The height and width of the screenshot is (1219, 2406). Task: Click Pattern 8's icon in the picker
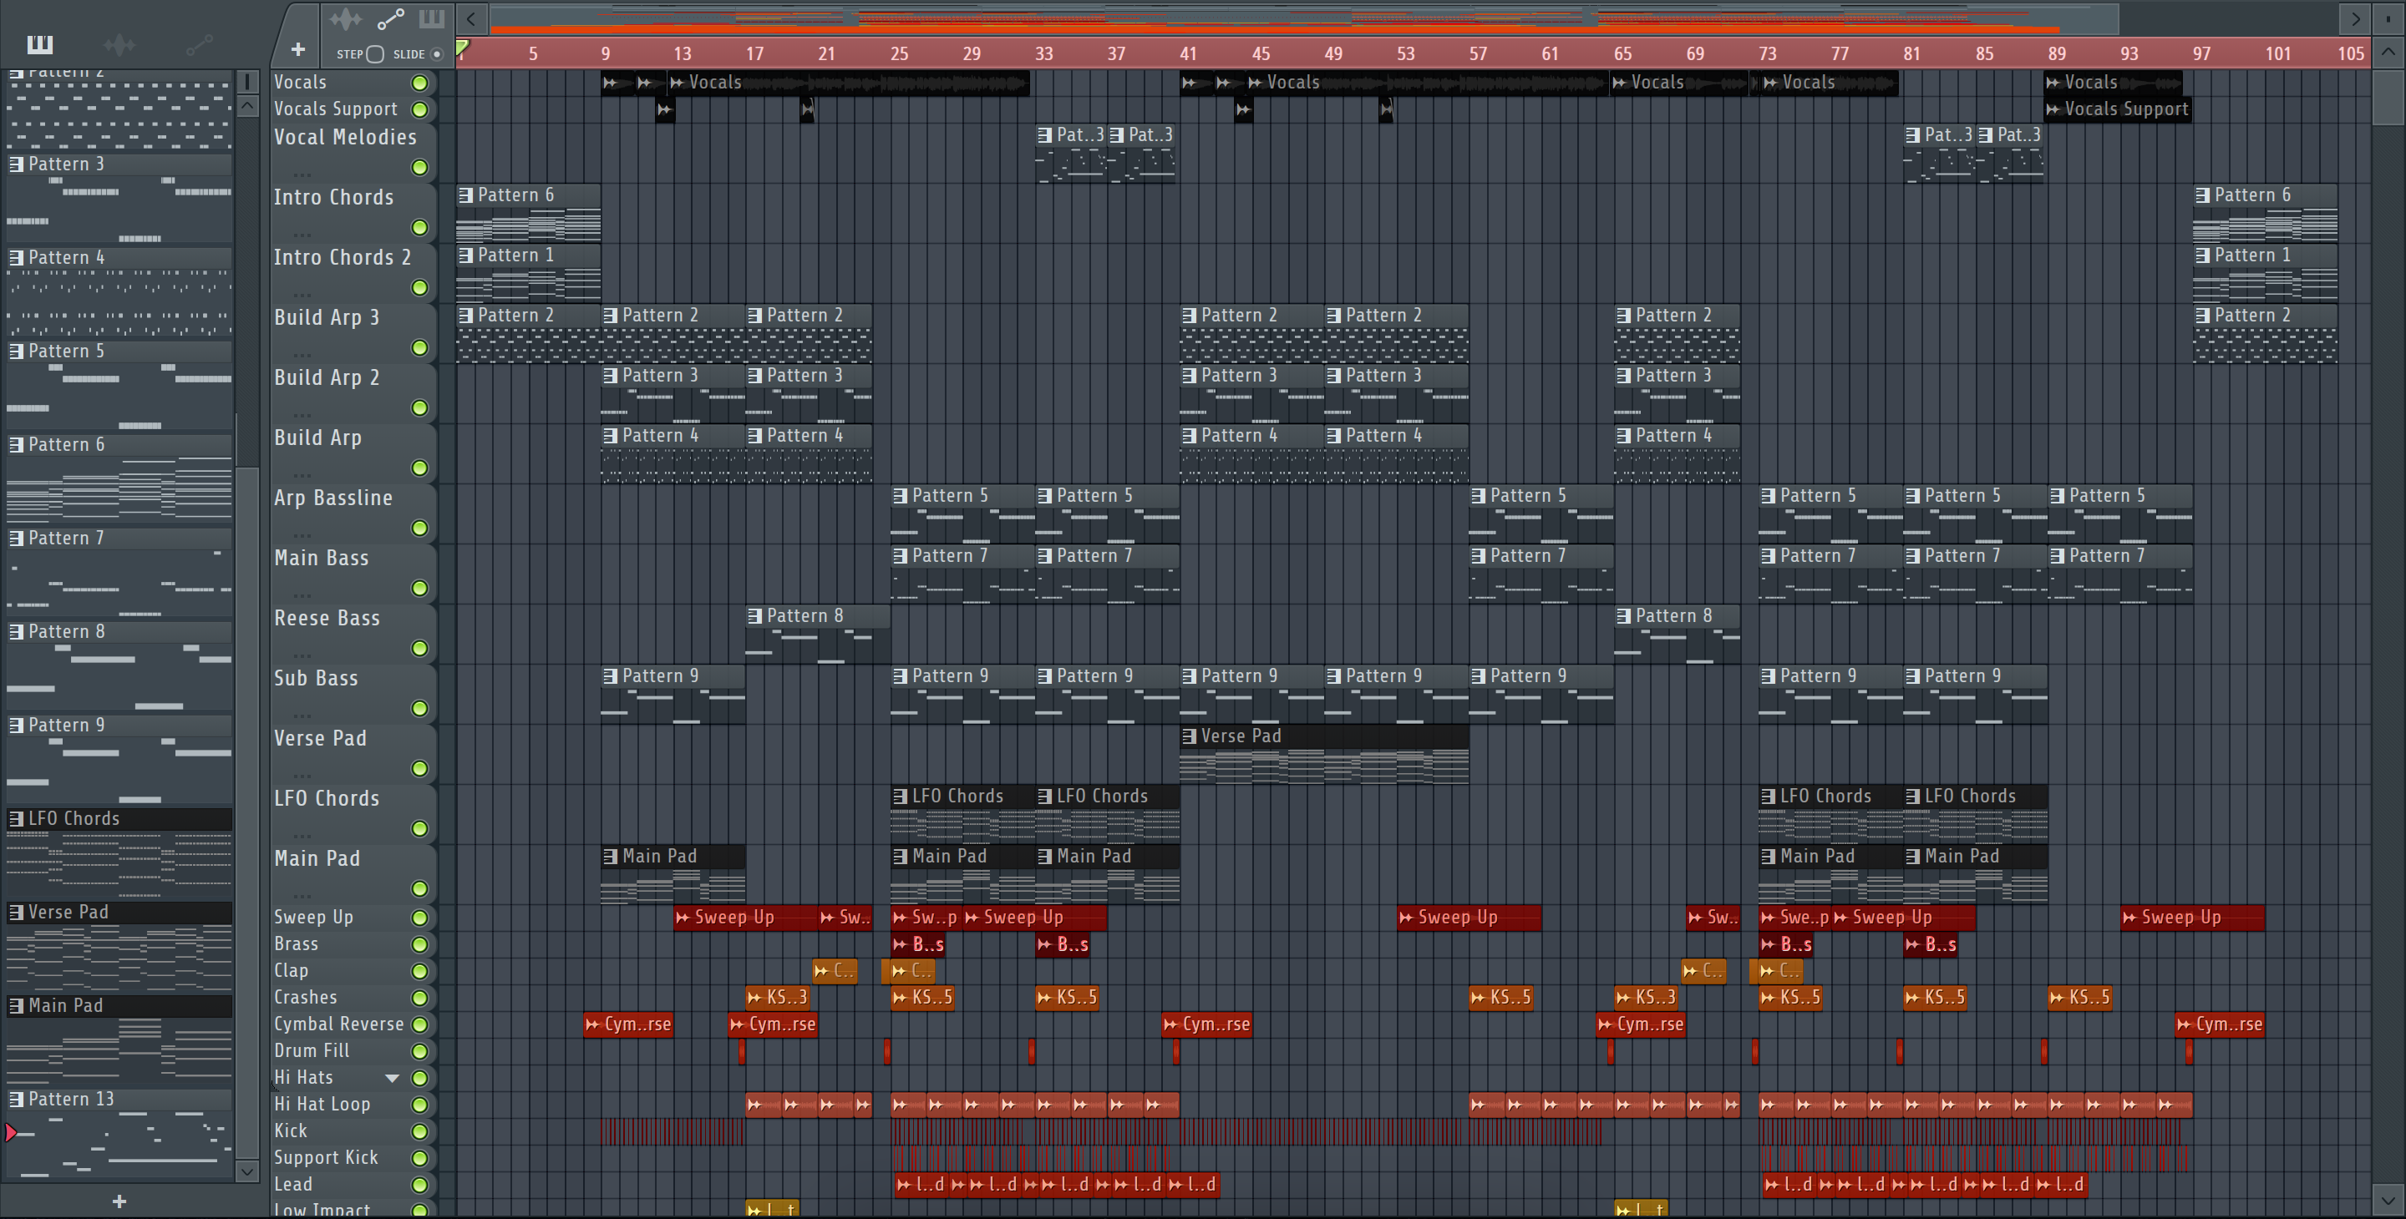17,632
